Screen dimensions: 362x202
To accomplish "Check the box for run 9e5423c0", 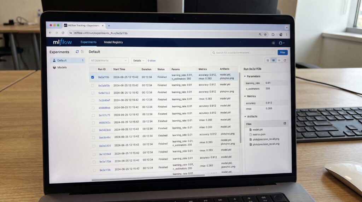I will (93, 130).
